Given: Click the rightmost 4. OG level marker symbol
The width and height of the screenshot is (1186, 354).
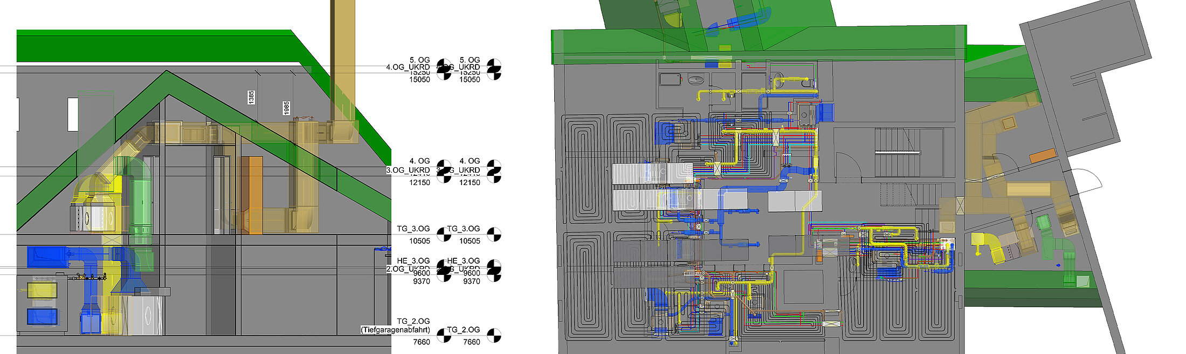Looking at the screenshot, I should pos(494,171).
